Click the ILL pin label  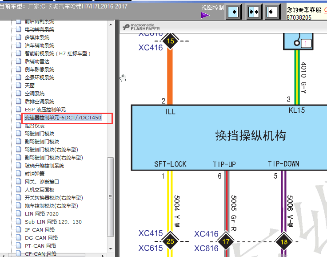click(170, 111)
